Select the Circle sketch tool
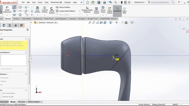The height and width of the screenshot is (106, 189). pos(20,7)
